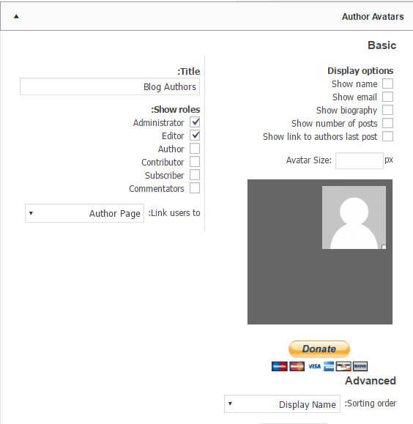Uncheck the Editor role checkbox
Viewport: 413px width, 424px height.
coord(195,135)
